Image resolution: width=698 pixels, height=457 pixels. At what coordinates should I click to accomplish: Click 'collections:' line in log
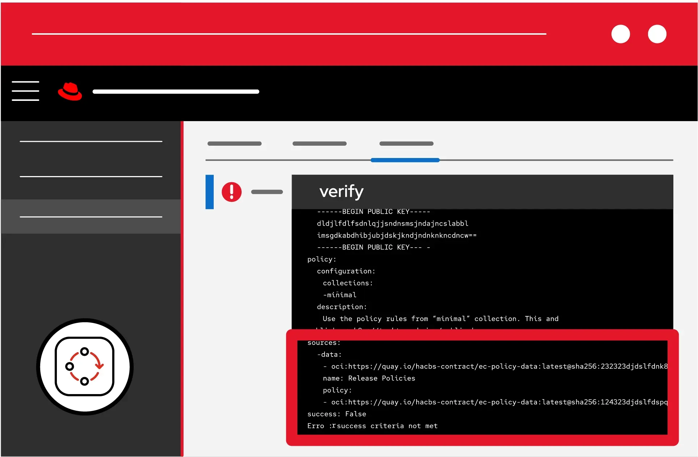(x=348, y=283)
